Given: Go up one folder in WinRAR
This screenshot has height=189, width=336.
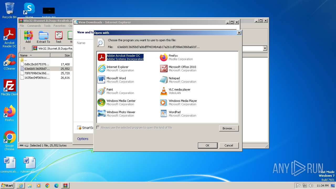Looking at the screenshot, I should 24,48.
